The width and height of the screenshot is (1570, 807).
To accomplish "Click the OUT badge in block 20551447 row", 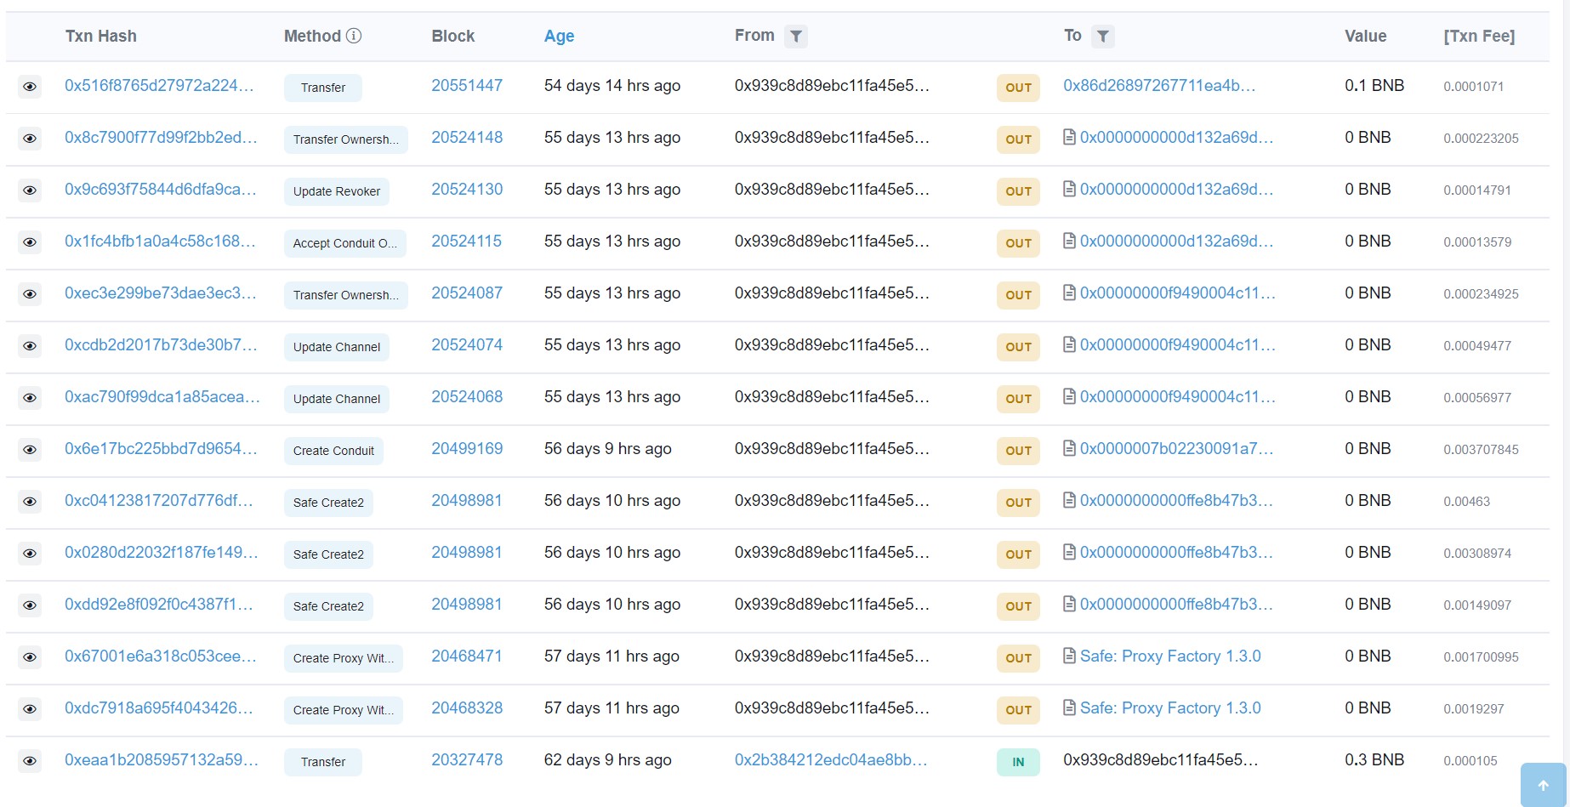I will click(x=1018, y=88).
